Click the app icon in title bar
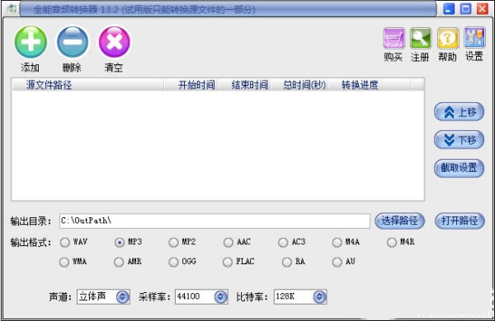 pyautogui.click(x=11, y=8)
